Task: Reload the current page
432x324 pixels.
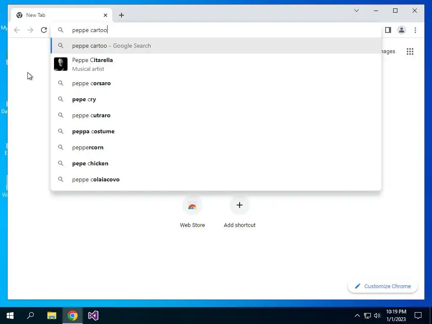Action: (44, 30)
